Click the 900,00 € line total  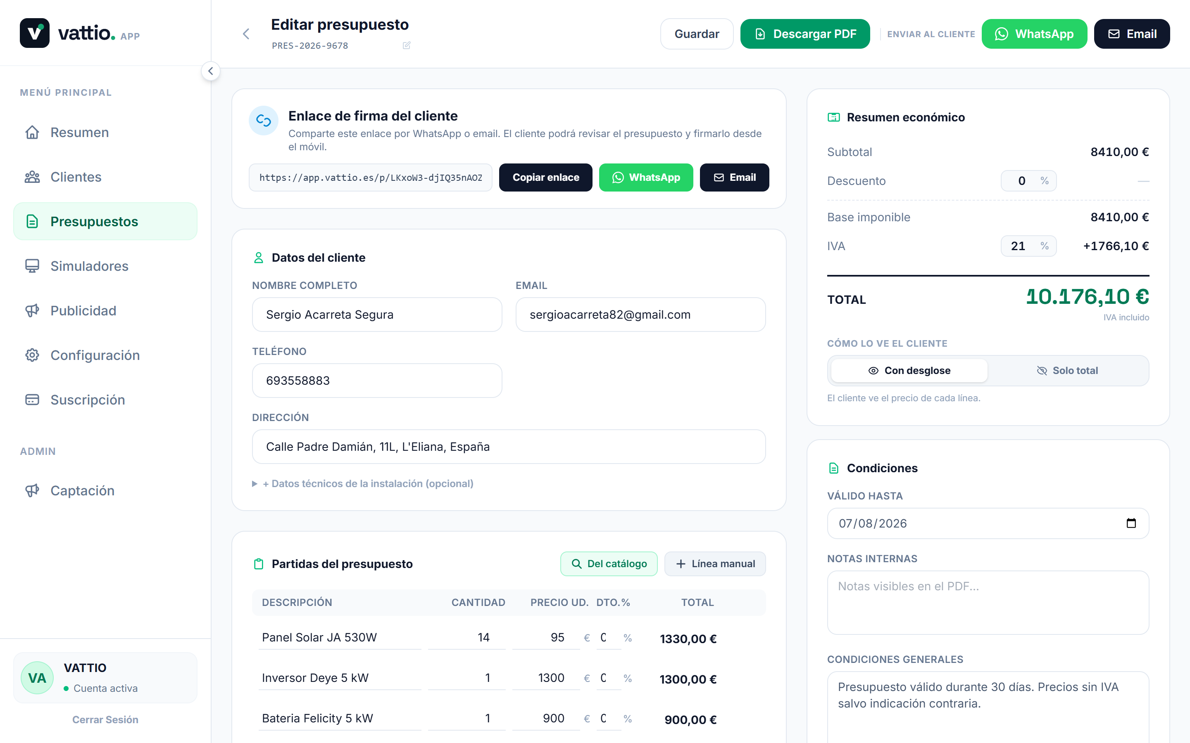pyautogui.click(x=690, y=720)
